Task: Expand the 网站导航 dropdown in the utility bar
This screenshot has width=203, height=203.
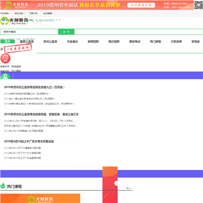Action: (x=6, y=14)
